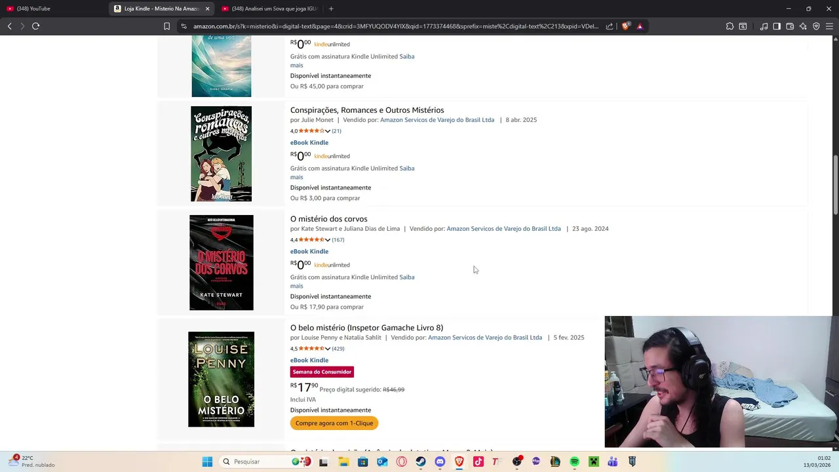Click the page vertical scrollbar thumb
The width and height of the screenshot is (839, 472).
tap(836, 184)
